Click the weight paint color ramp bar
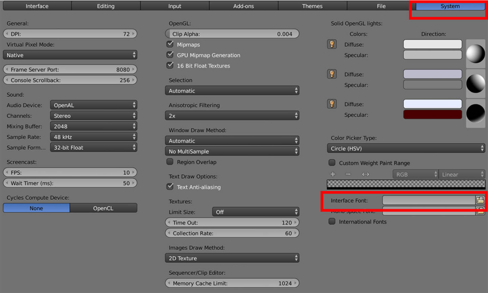The image size is (488, 293). tap(406, 184)
